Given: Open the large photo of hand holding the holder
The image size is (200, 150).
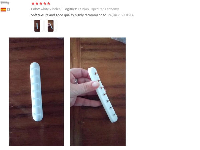Looking at the screenshot, I should tap(98, 92).
